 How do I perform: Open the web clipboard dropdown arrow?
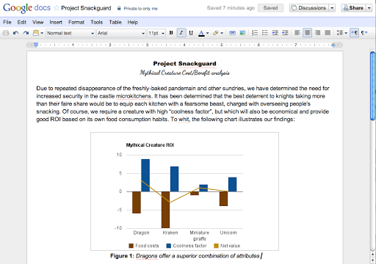[x=42, y=33]
